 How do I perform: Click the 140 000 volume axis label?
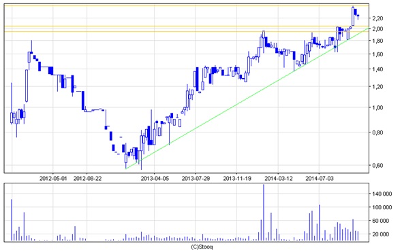[x=382, y=194]
